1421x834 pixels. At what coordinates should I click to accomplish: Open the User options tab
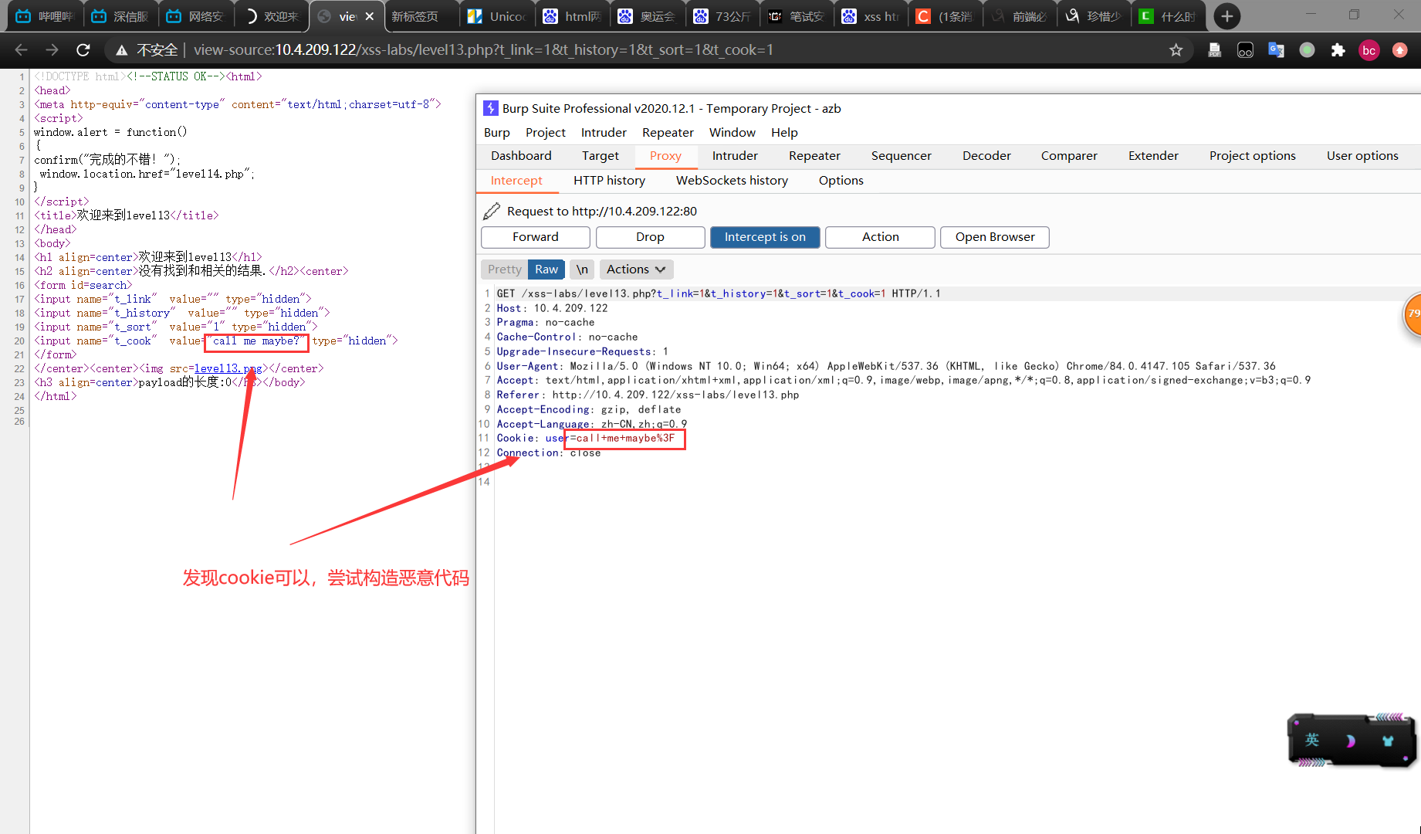(1362, 156)
